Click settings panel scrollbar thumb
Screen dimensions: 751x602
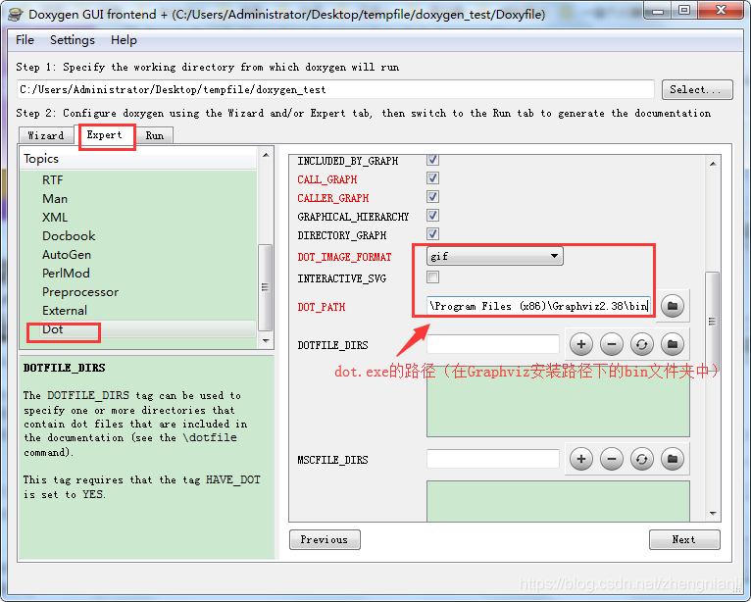(713, 321)
